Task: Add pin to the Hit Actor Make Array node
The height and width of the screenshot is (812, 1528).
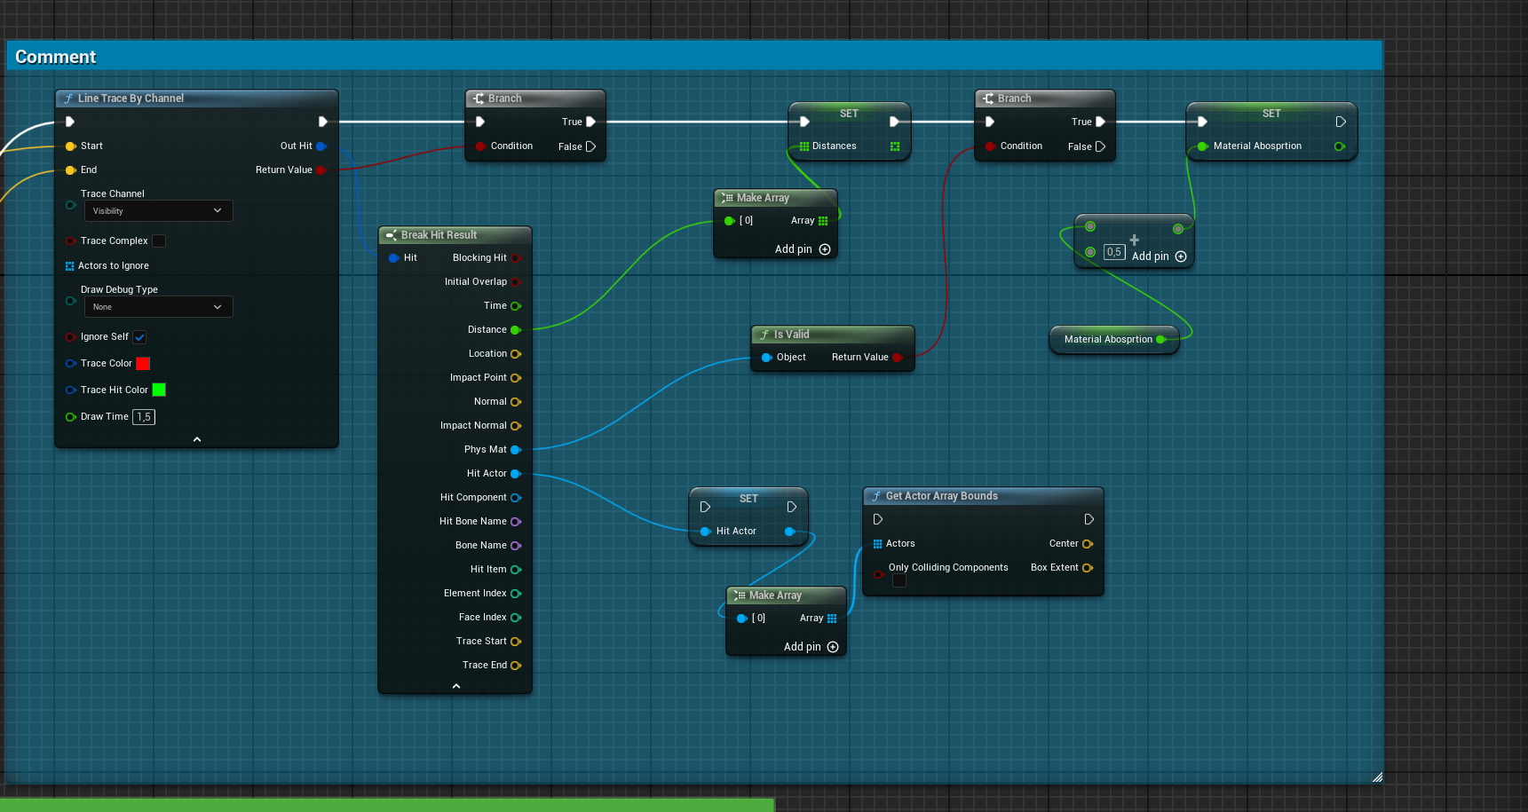Action: (x=833, y=647)
